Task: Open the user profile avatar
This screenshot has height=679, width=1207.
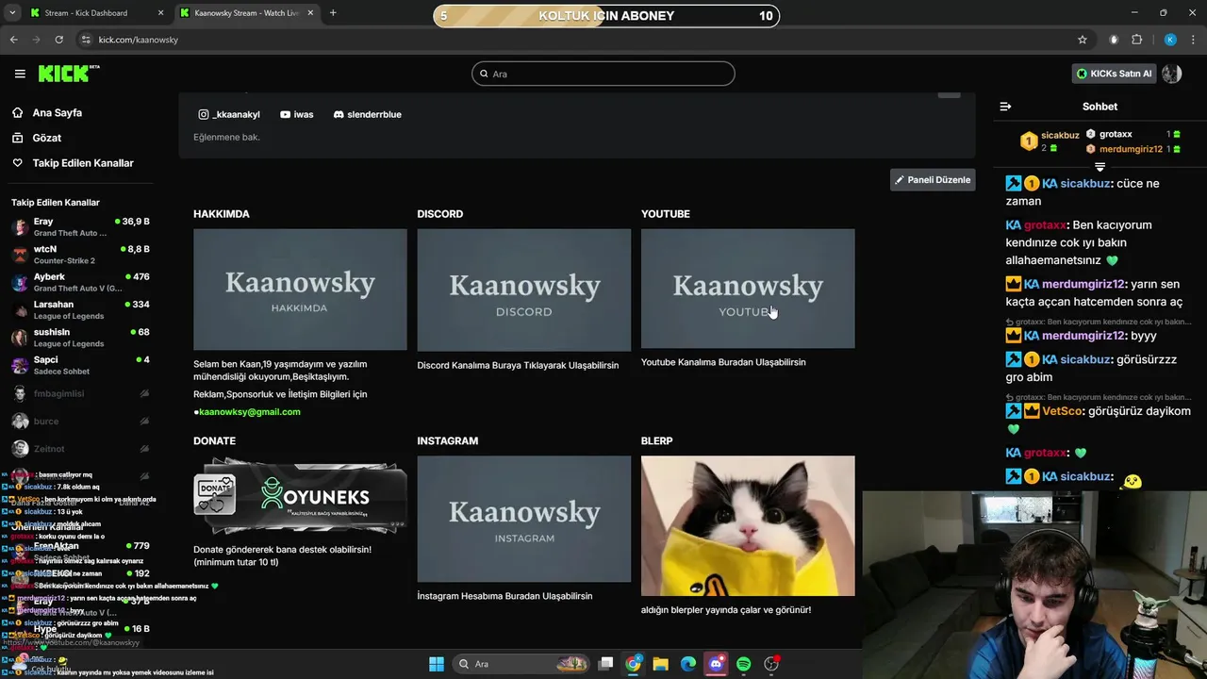Action: 1172,74
